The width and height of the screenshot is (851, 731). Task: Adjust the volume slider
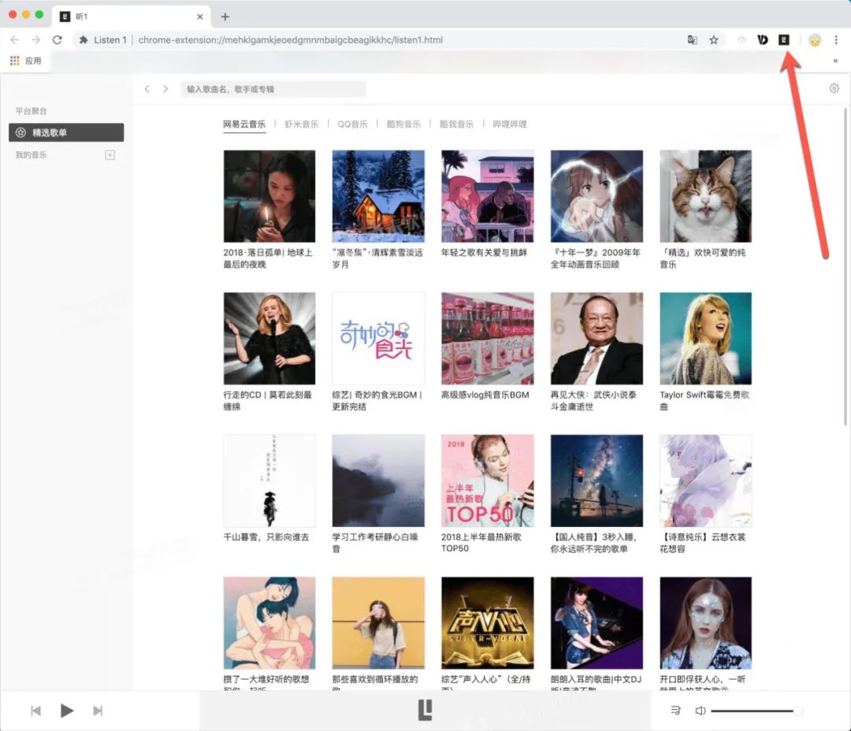point(756,711)
